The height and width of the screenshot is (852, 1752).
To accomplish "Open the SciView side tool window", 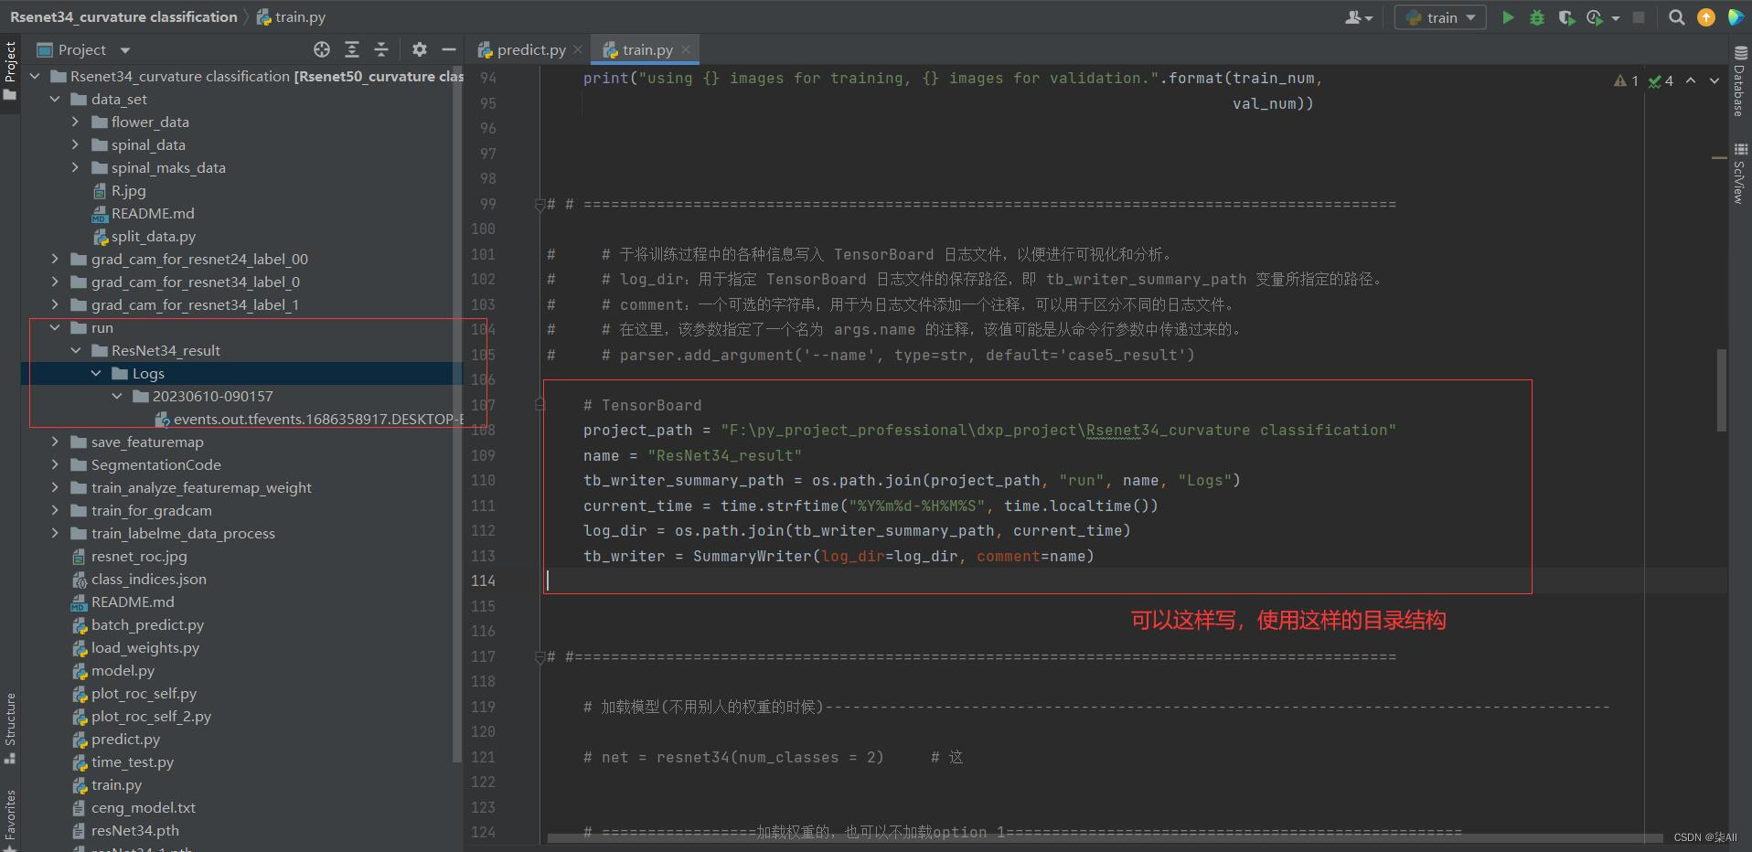I will click(1739, 174).
